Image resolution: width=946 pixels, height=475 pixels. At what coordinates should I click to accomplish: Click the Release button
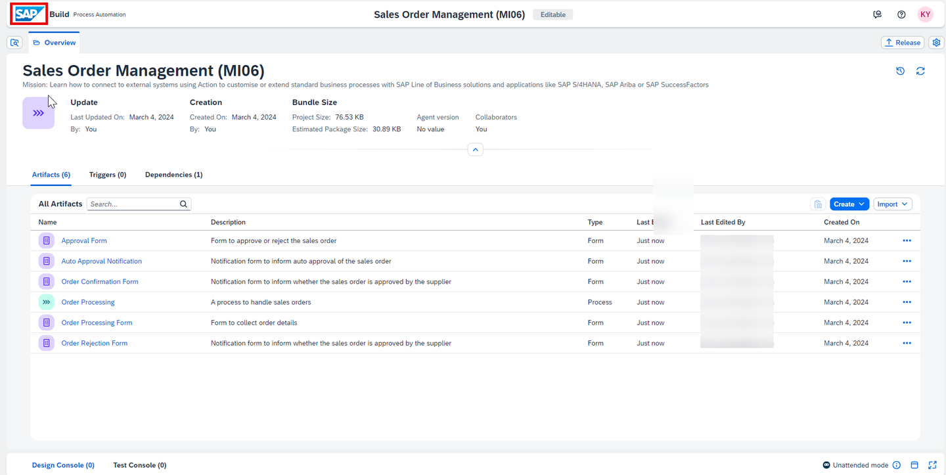(903, 43)
